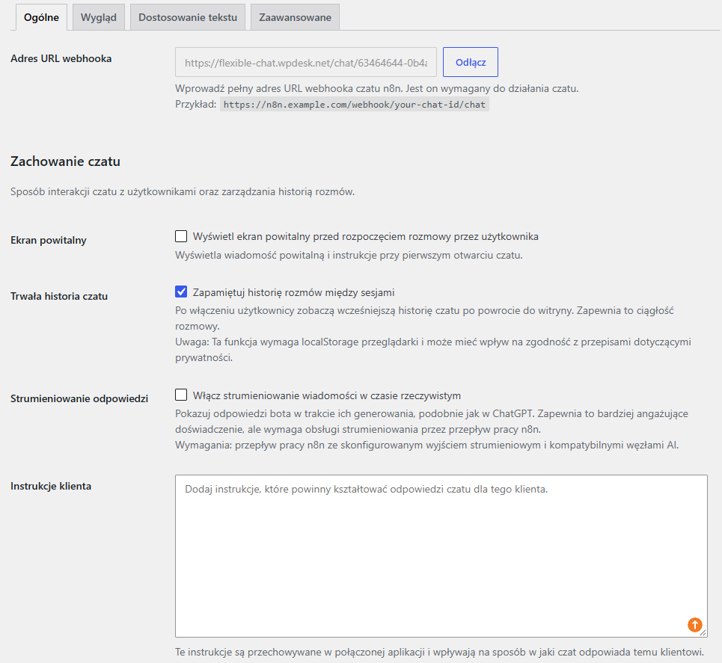This screenshot has height=663, width=722.
Task: Switch to the Ogólne tab
Action: coord(41,17)
